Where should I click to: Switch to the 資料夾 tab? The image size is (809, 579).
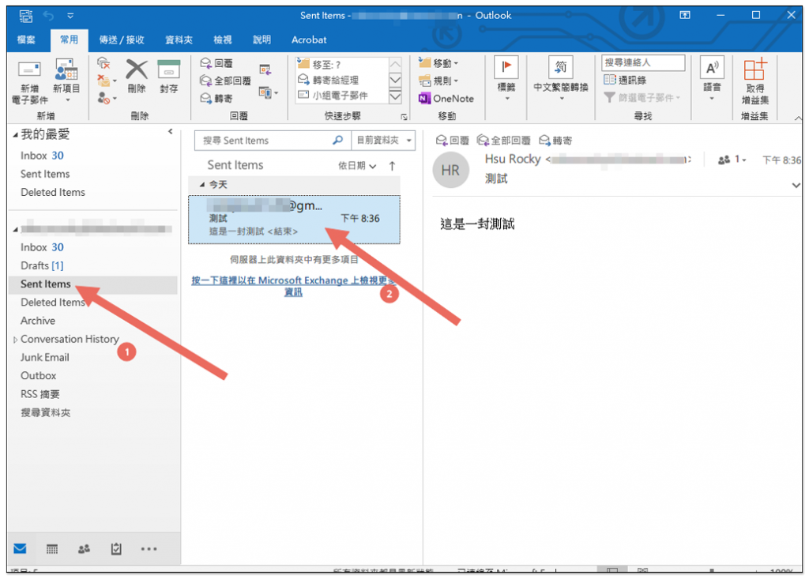[179, 39]
